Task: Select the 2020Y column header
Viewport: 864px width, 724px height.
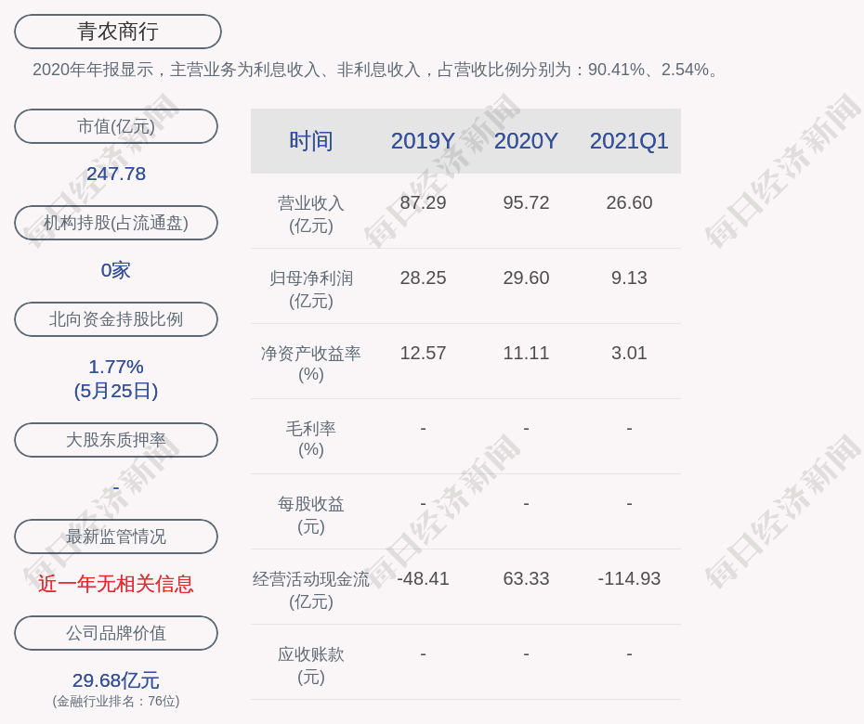Action: tap(526, 141)
